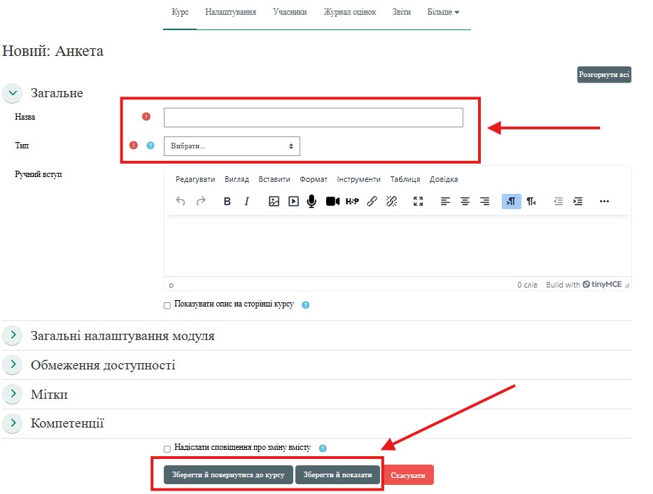Click the 'Назва' text input field
The image size is (653, 494).
pos(313,118)
